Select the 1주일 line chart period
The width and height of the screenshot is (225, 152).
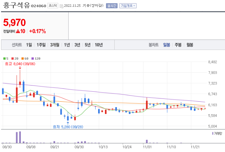(x=41, y=45)
